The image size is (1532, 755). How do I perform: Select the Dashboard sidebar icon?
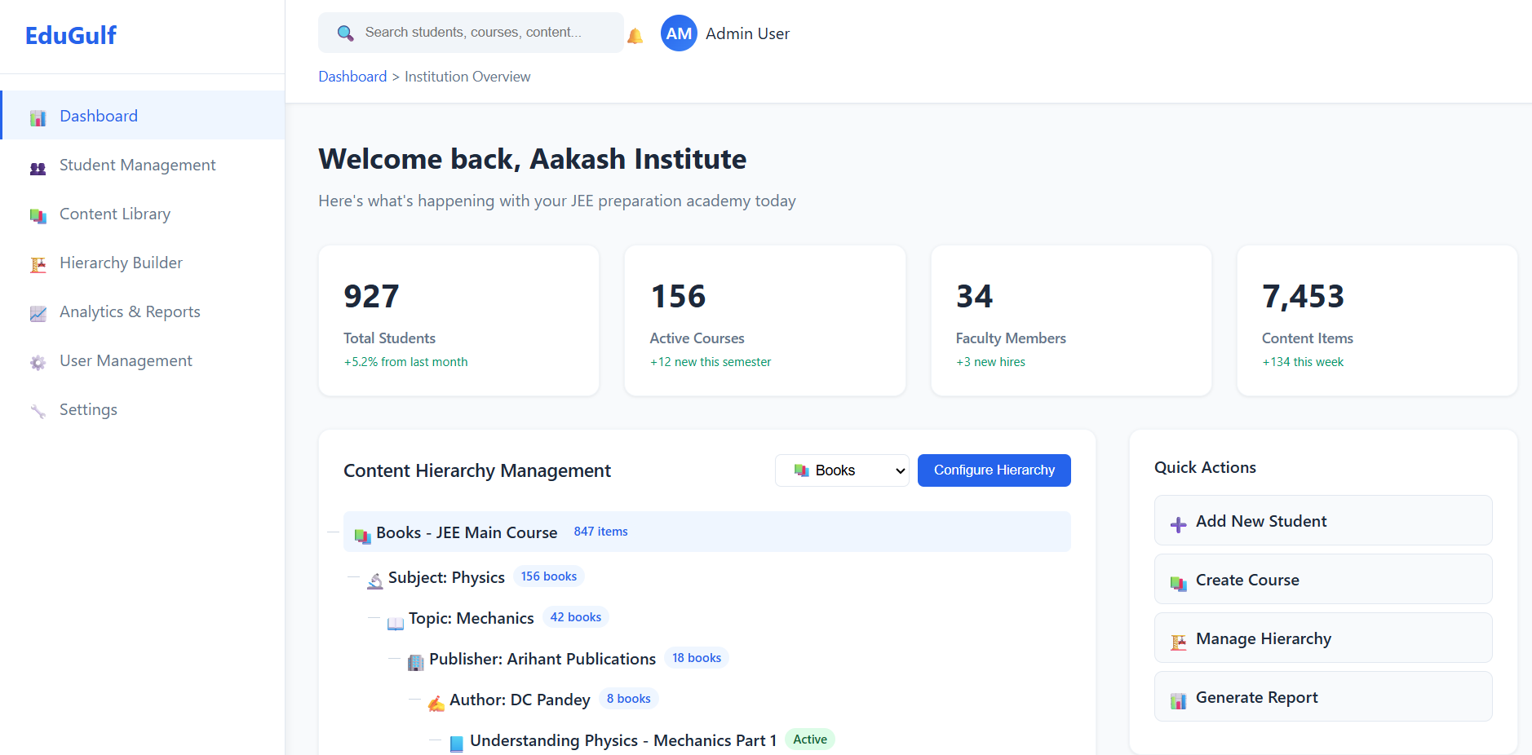tap(38, 116)
